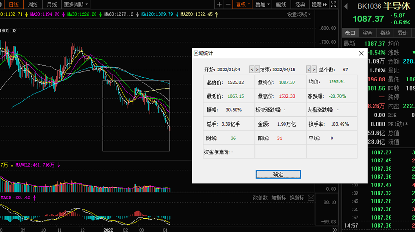Close the MACD indicator panel with X icon
This screenshot has width=415, height=232.
tap(311, 197)
